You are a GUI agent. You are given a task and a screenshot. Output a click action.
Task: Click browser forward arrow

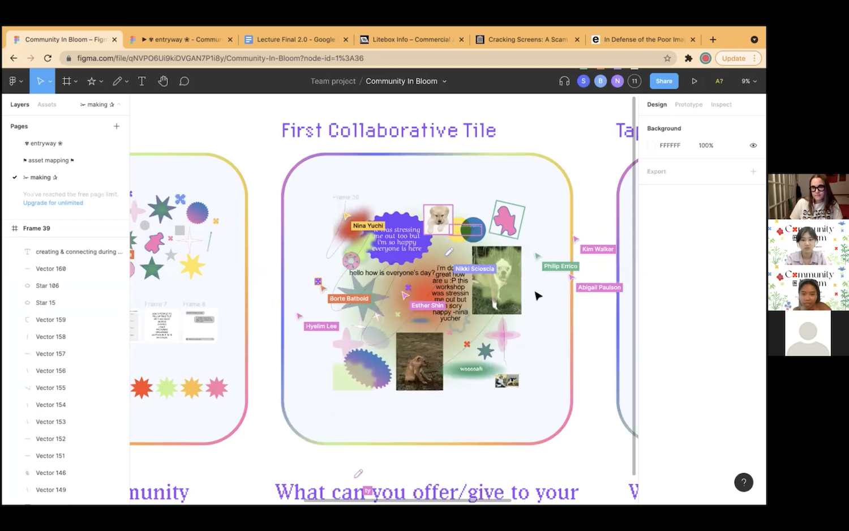coord(31,58)
